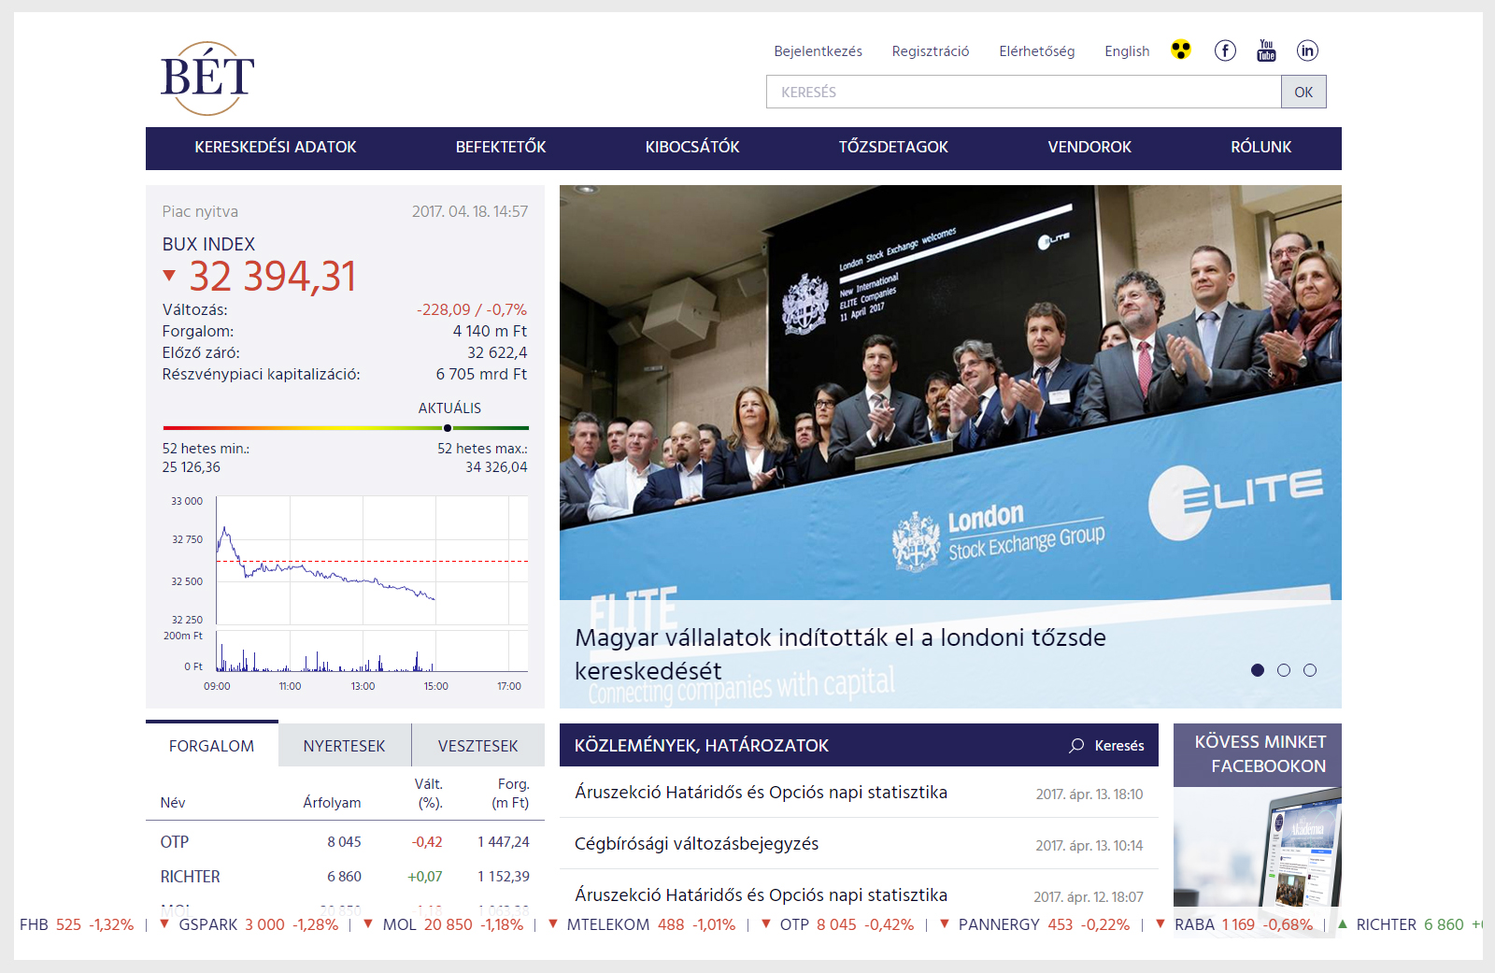Open the Tőzsdetagok menu
1495x973 pixels.
(893, 148)
